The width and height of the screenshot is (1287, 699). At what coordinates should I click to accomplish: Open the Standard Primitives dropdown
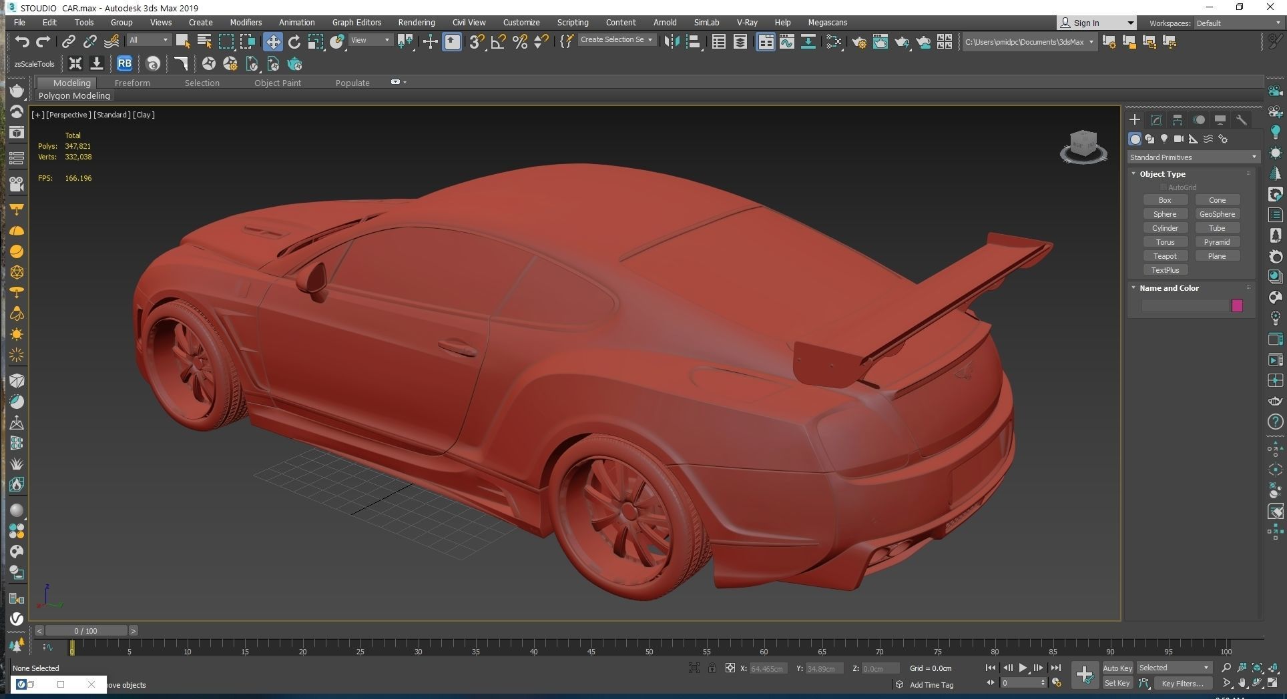click(x=1193, y=157)
